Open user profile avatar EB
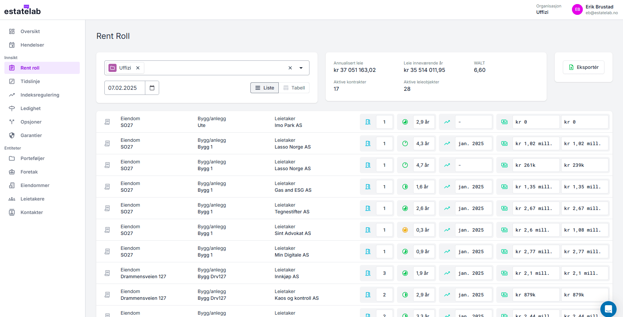This screenshot has height=317, width=623. [577, 9]
